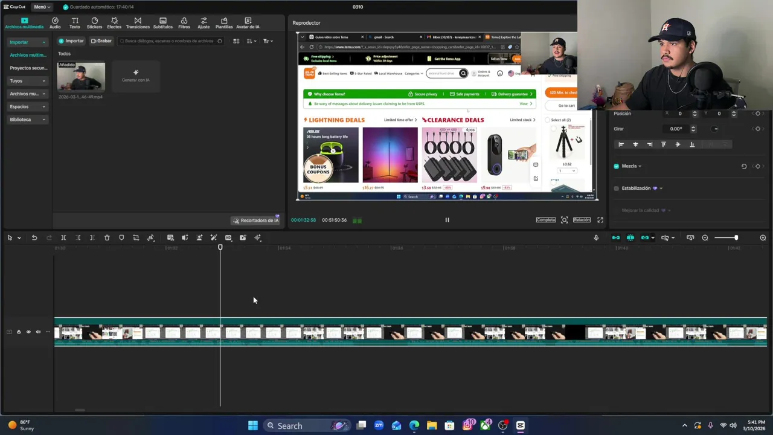The width and height of the screenshot is (773, 435).
Task: Open the Filtros tab
Action: [x=184, y=23]
